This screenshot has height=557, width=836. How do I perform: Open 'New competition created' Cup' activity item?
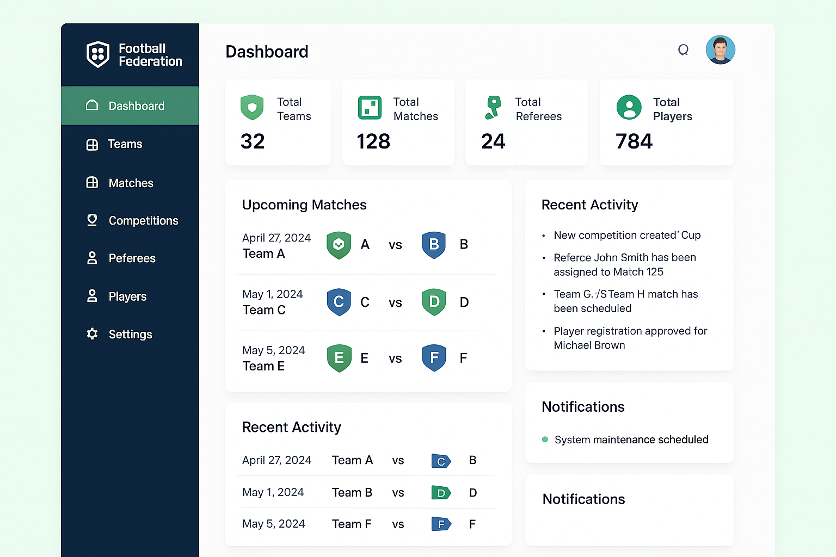[627, 235]
